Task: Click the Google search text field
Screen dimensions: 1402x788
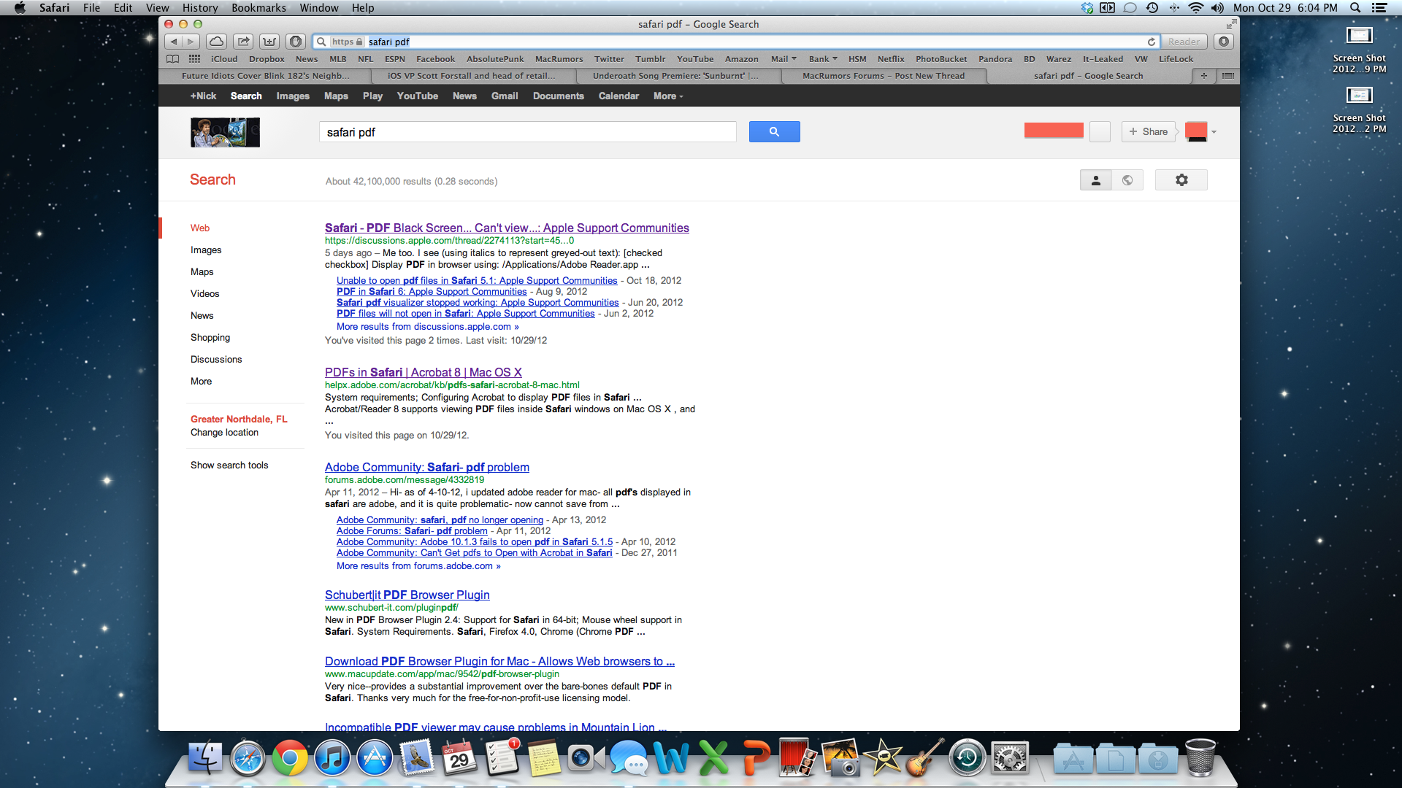Action: 527,132
